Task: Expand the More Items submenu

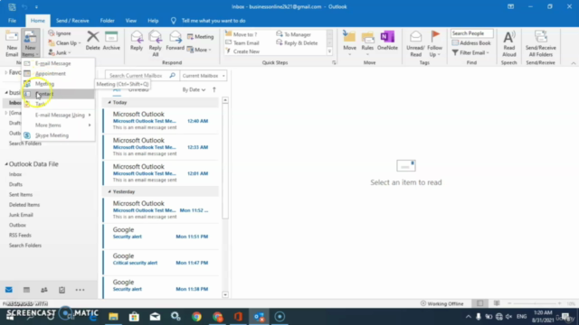Action: coord(58,125)
